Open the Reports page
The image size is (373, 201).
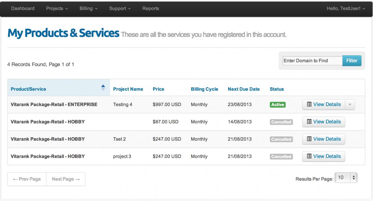[151, 8]
